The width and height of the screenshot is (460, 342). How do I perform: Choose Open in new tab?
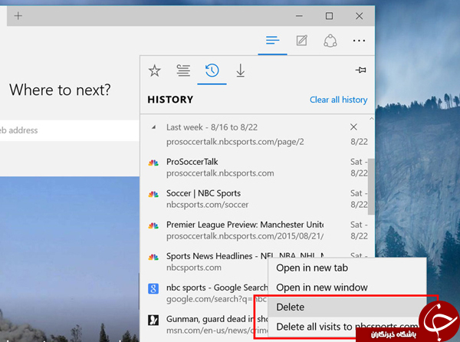click(347, 268)
